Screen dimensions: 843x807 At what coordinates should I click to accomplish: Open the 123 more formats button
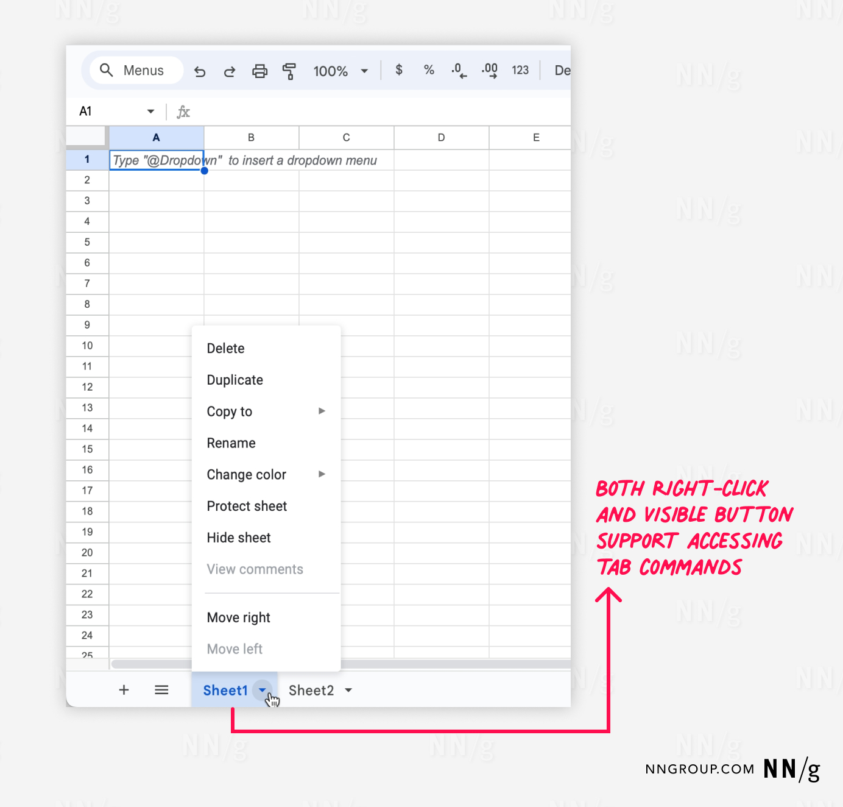click(x=520, y=70)
